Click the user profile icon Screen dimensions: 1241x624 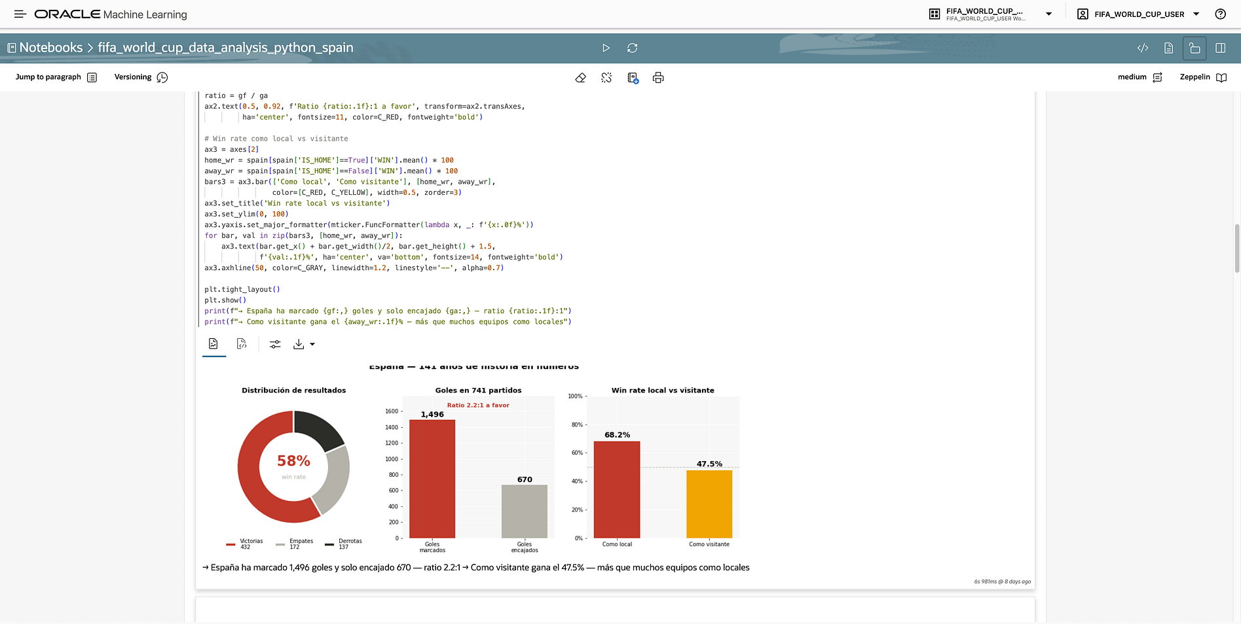1083,14
